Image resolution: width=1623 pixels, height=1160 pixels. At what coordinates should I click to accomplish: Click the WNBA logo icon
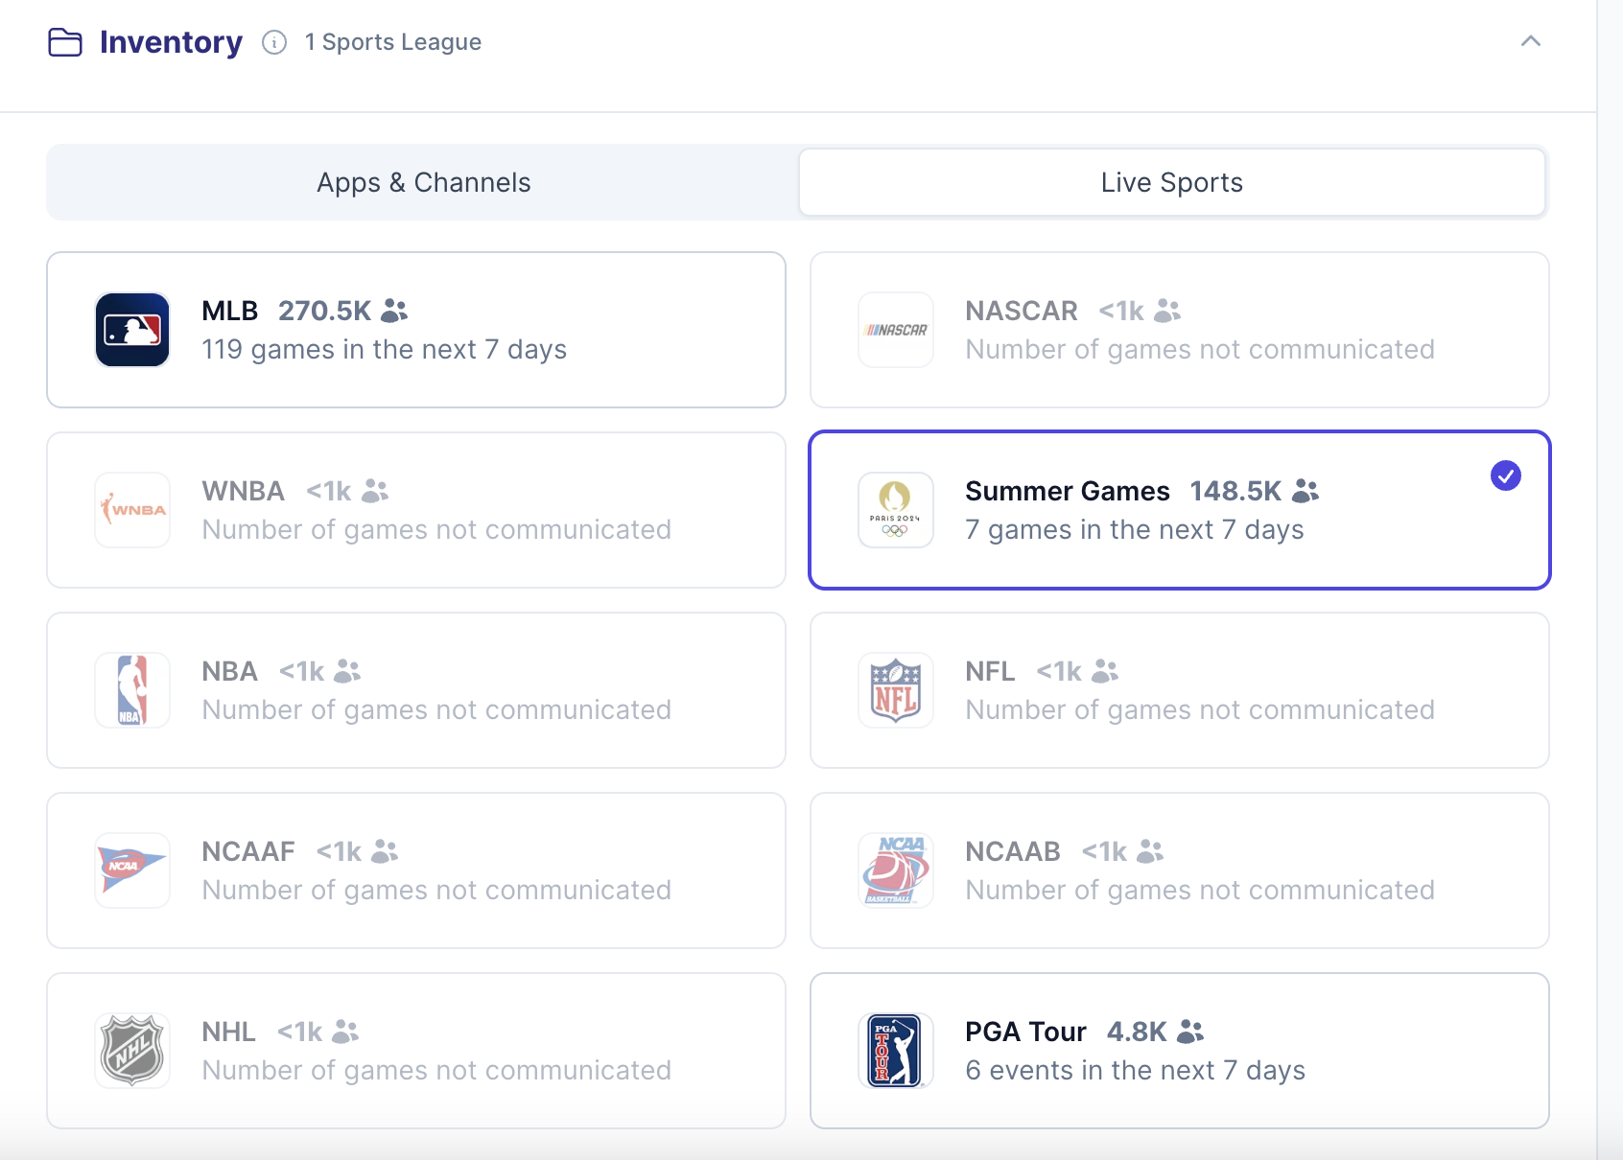point(132,510)
